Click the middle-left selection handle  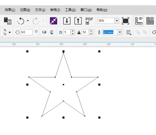click(x=27, y=85)
